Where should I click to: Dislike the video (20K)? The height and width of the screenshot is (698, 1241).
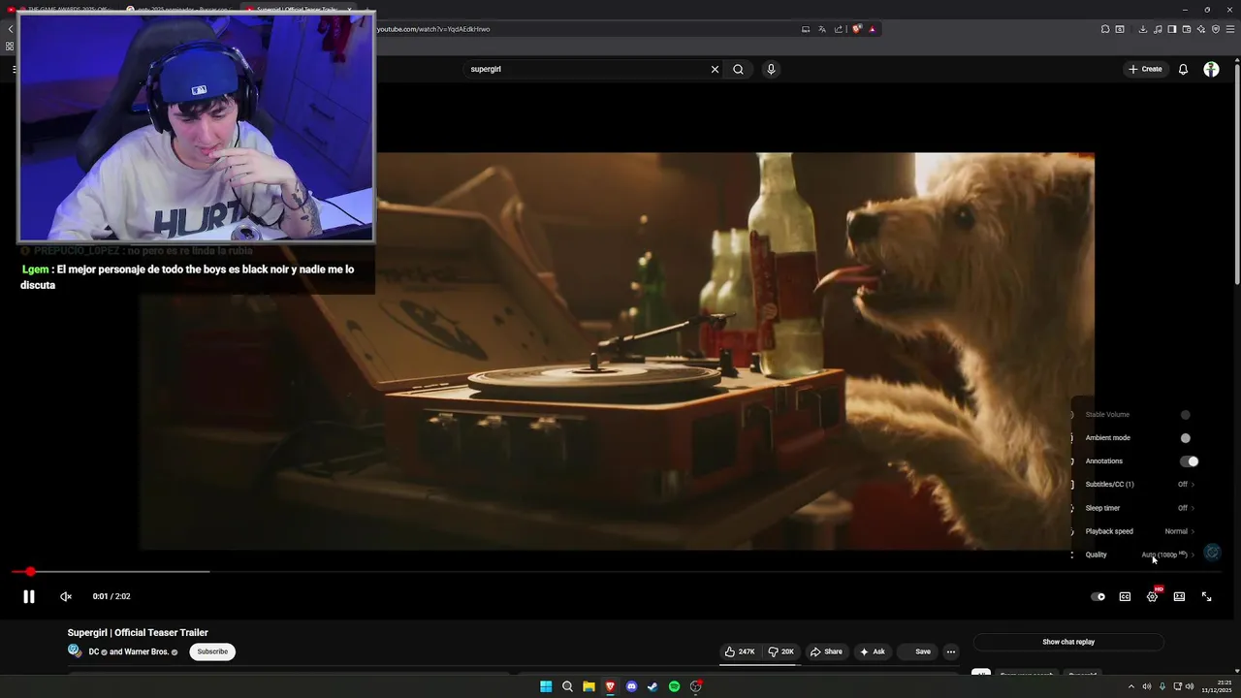coord(780,651)
